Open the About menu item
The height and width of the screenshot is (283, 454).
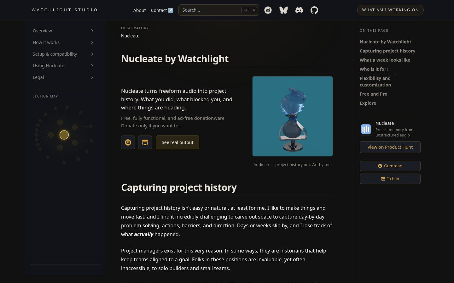pos(139,10)
